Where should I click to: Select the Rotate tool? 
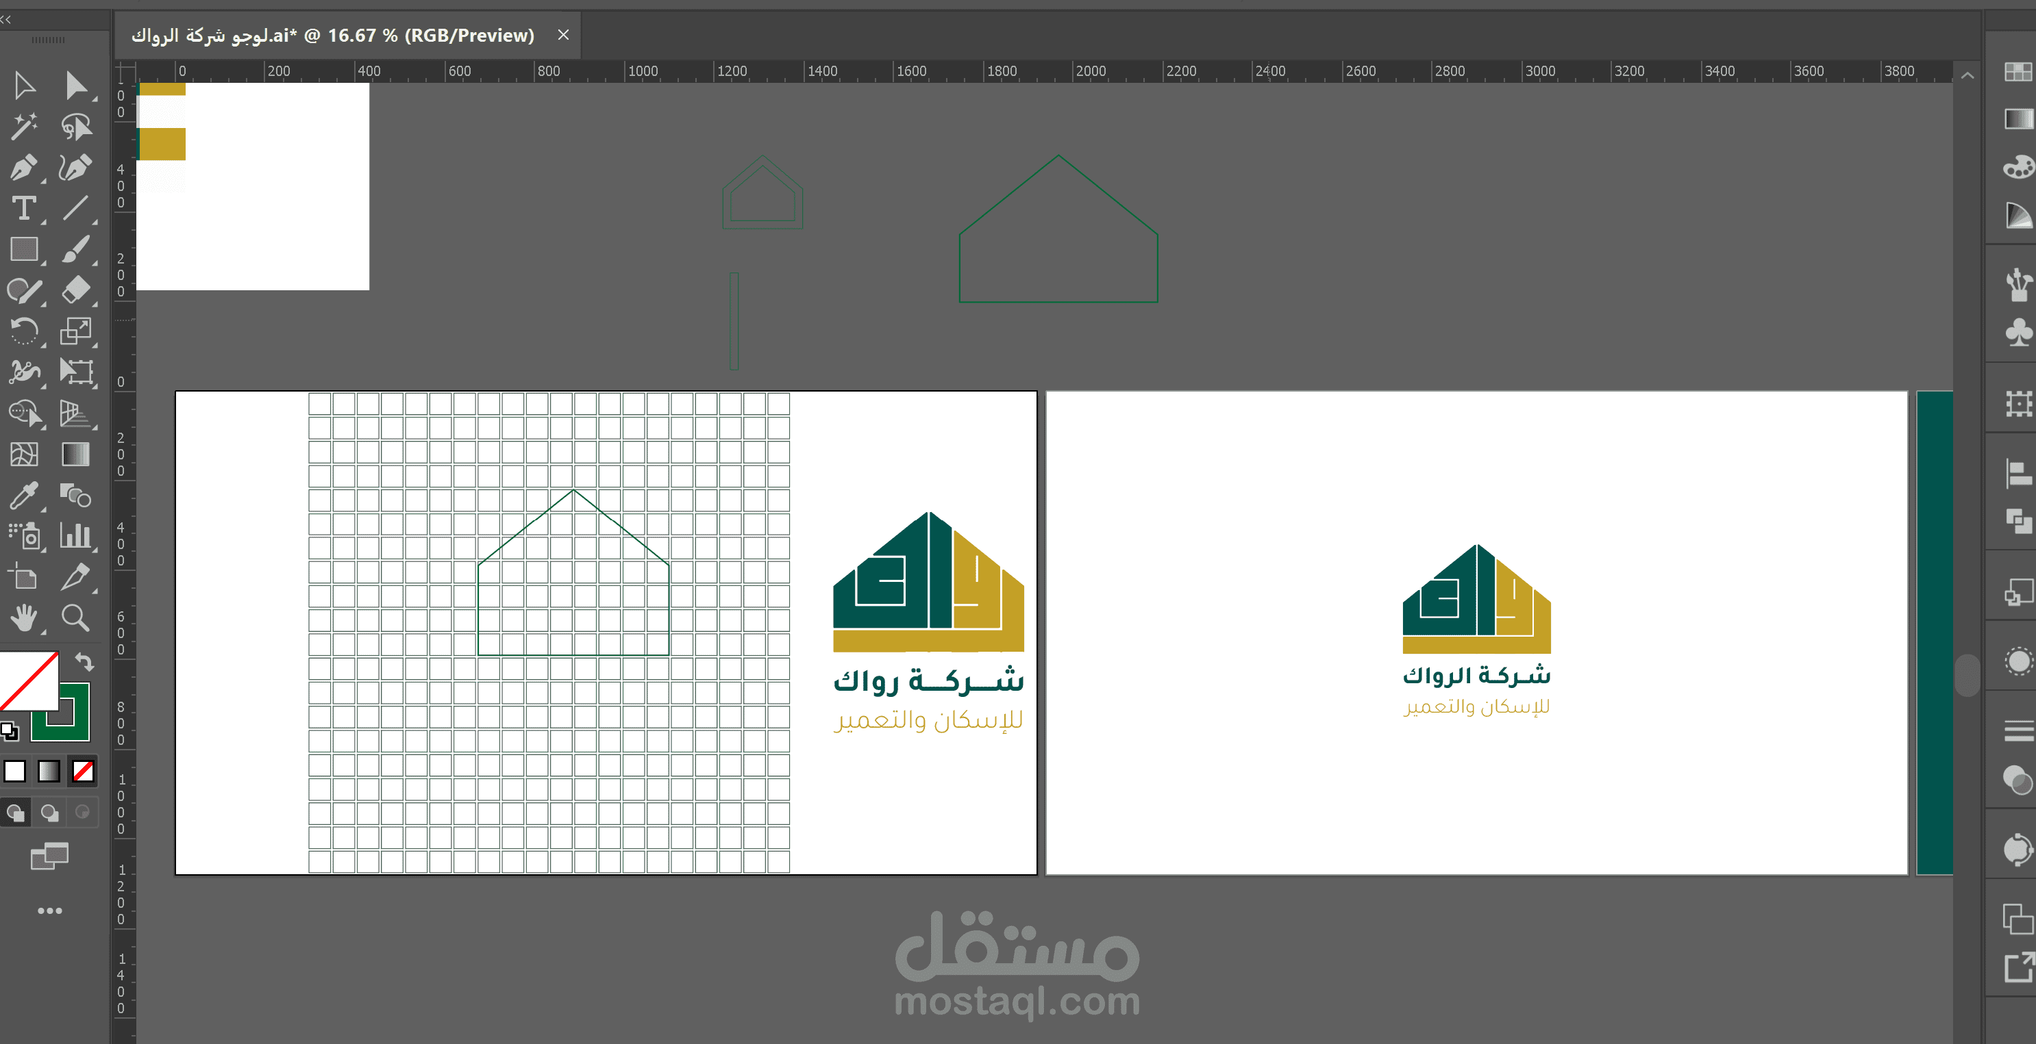(24, 331)
